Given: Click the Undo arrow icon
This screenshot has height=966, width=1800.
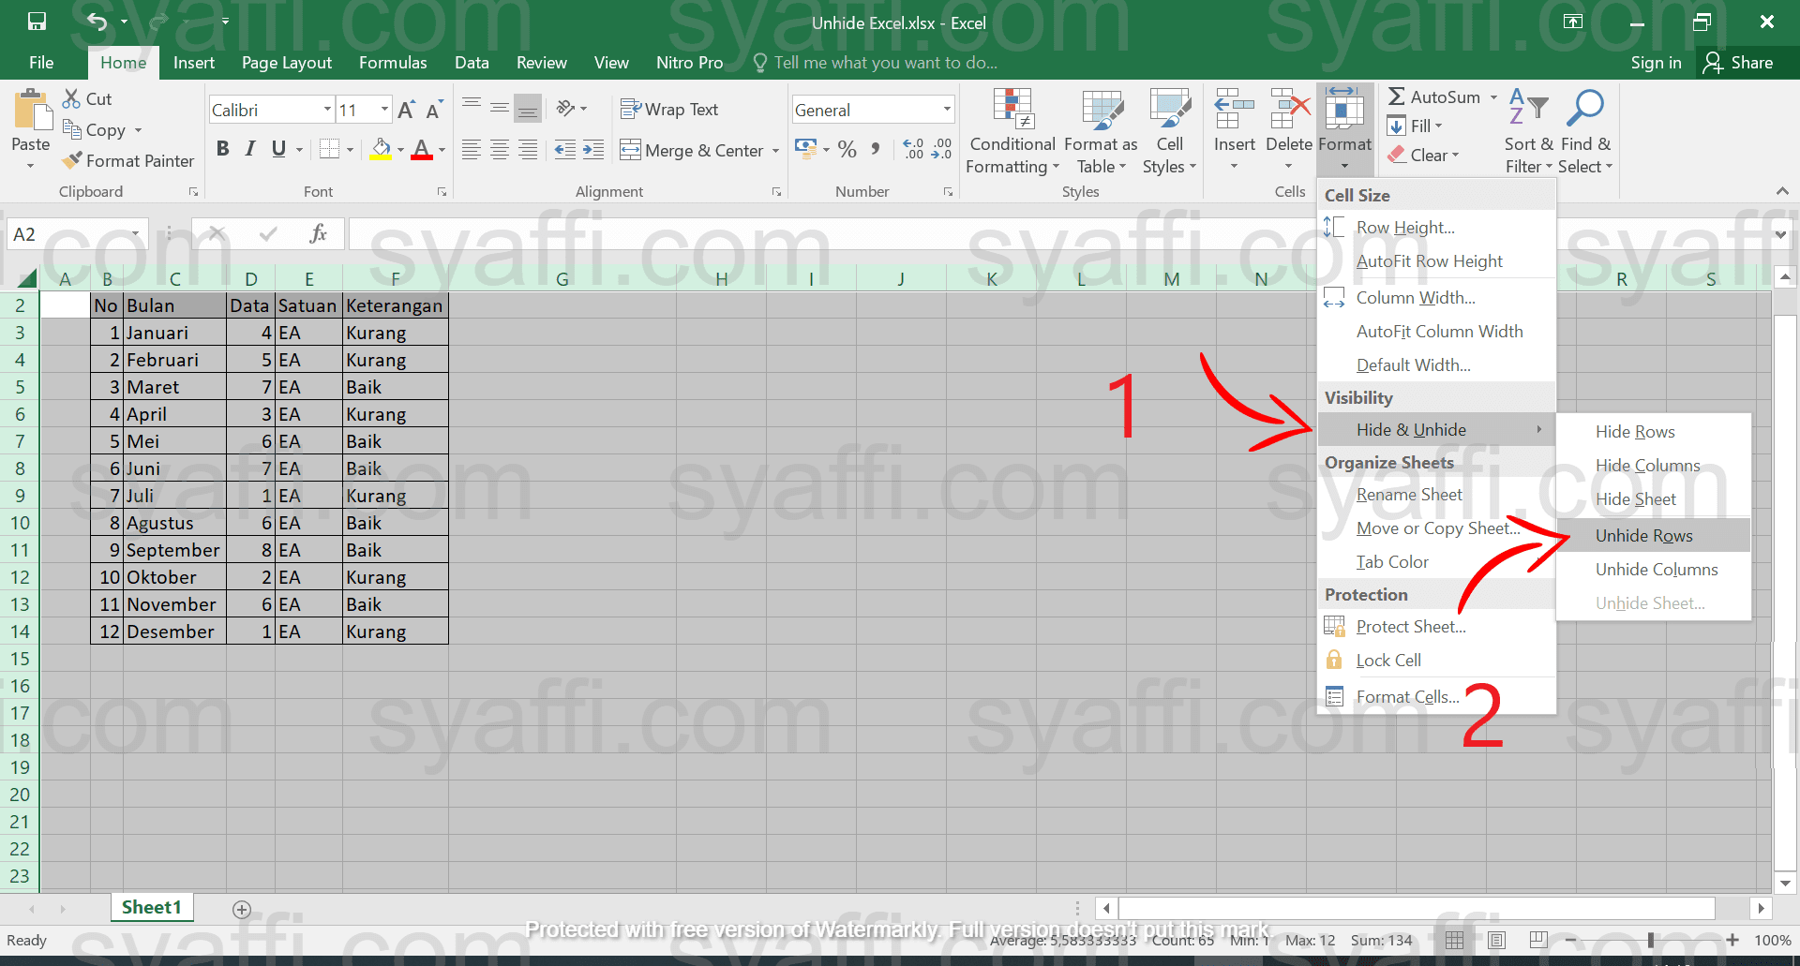Looking at the screenshot, I should (97, 21).
